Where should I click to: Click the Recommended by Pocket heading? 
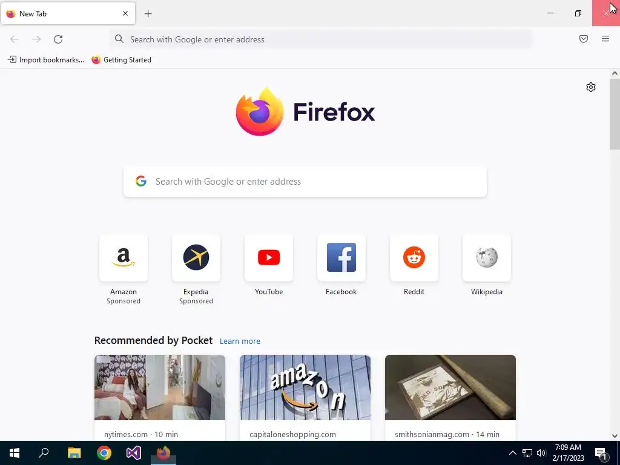(153, 340)
